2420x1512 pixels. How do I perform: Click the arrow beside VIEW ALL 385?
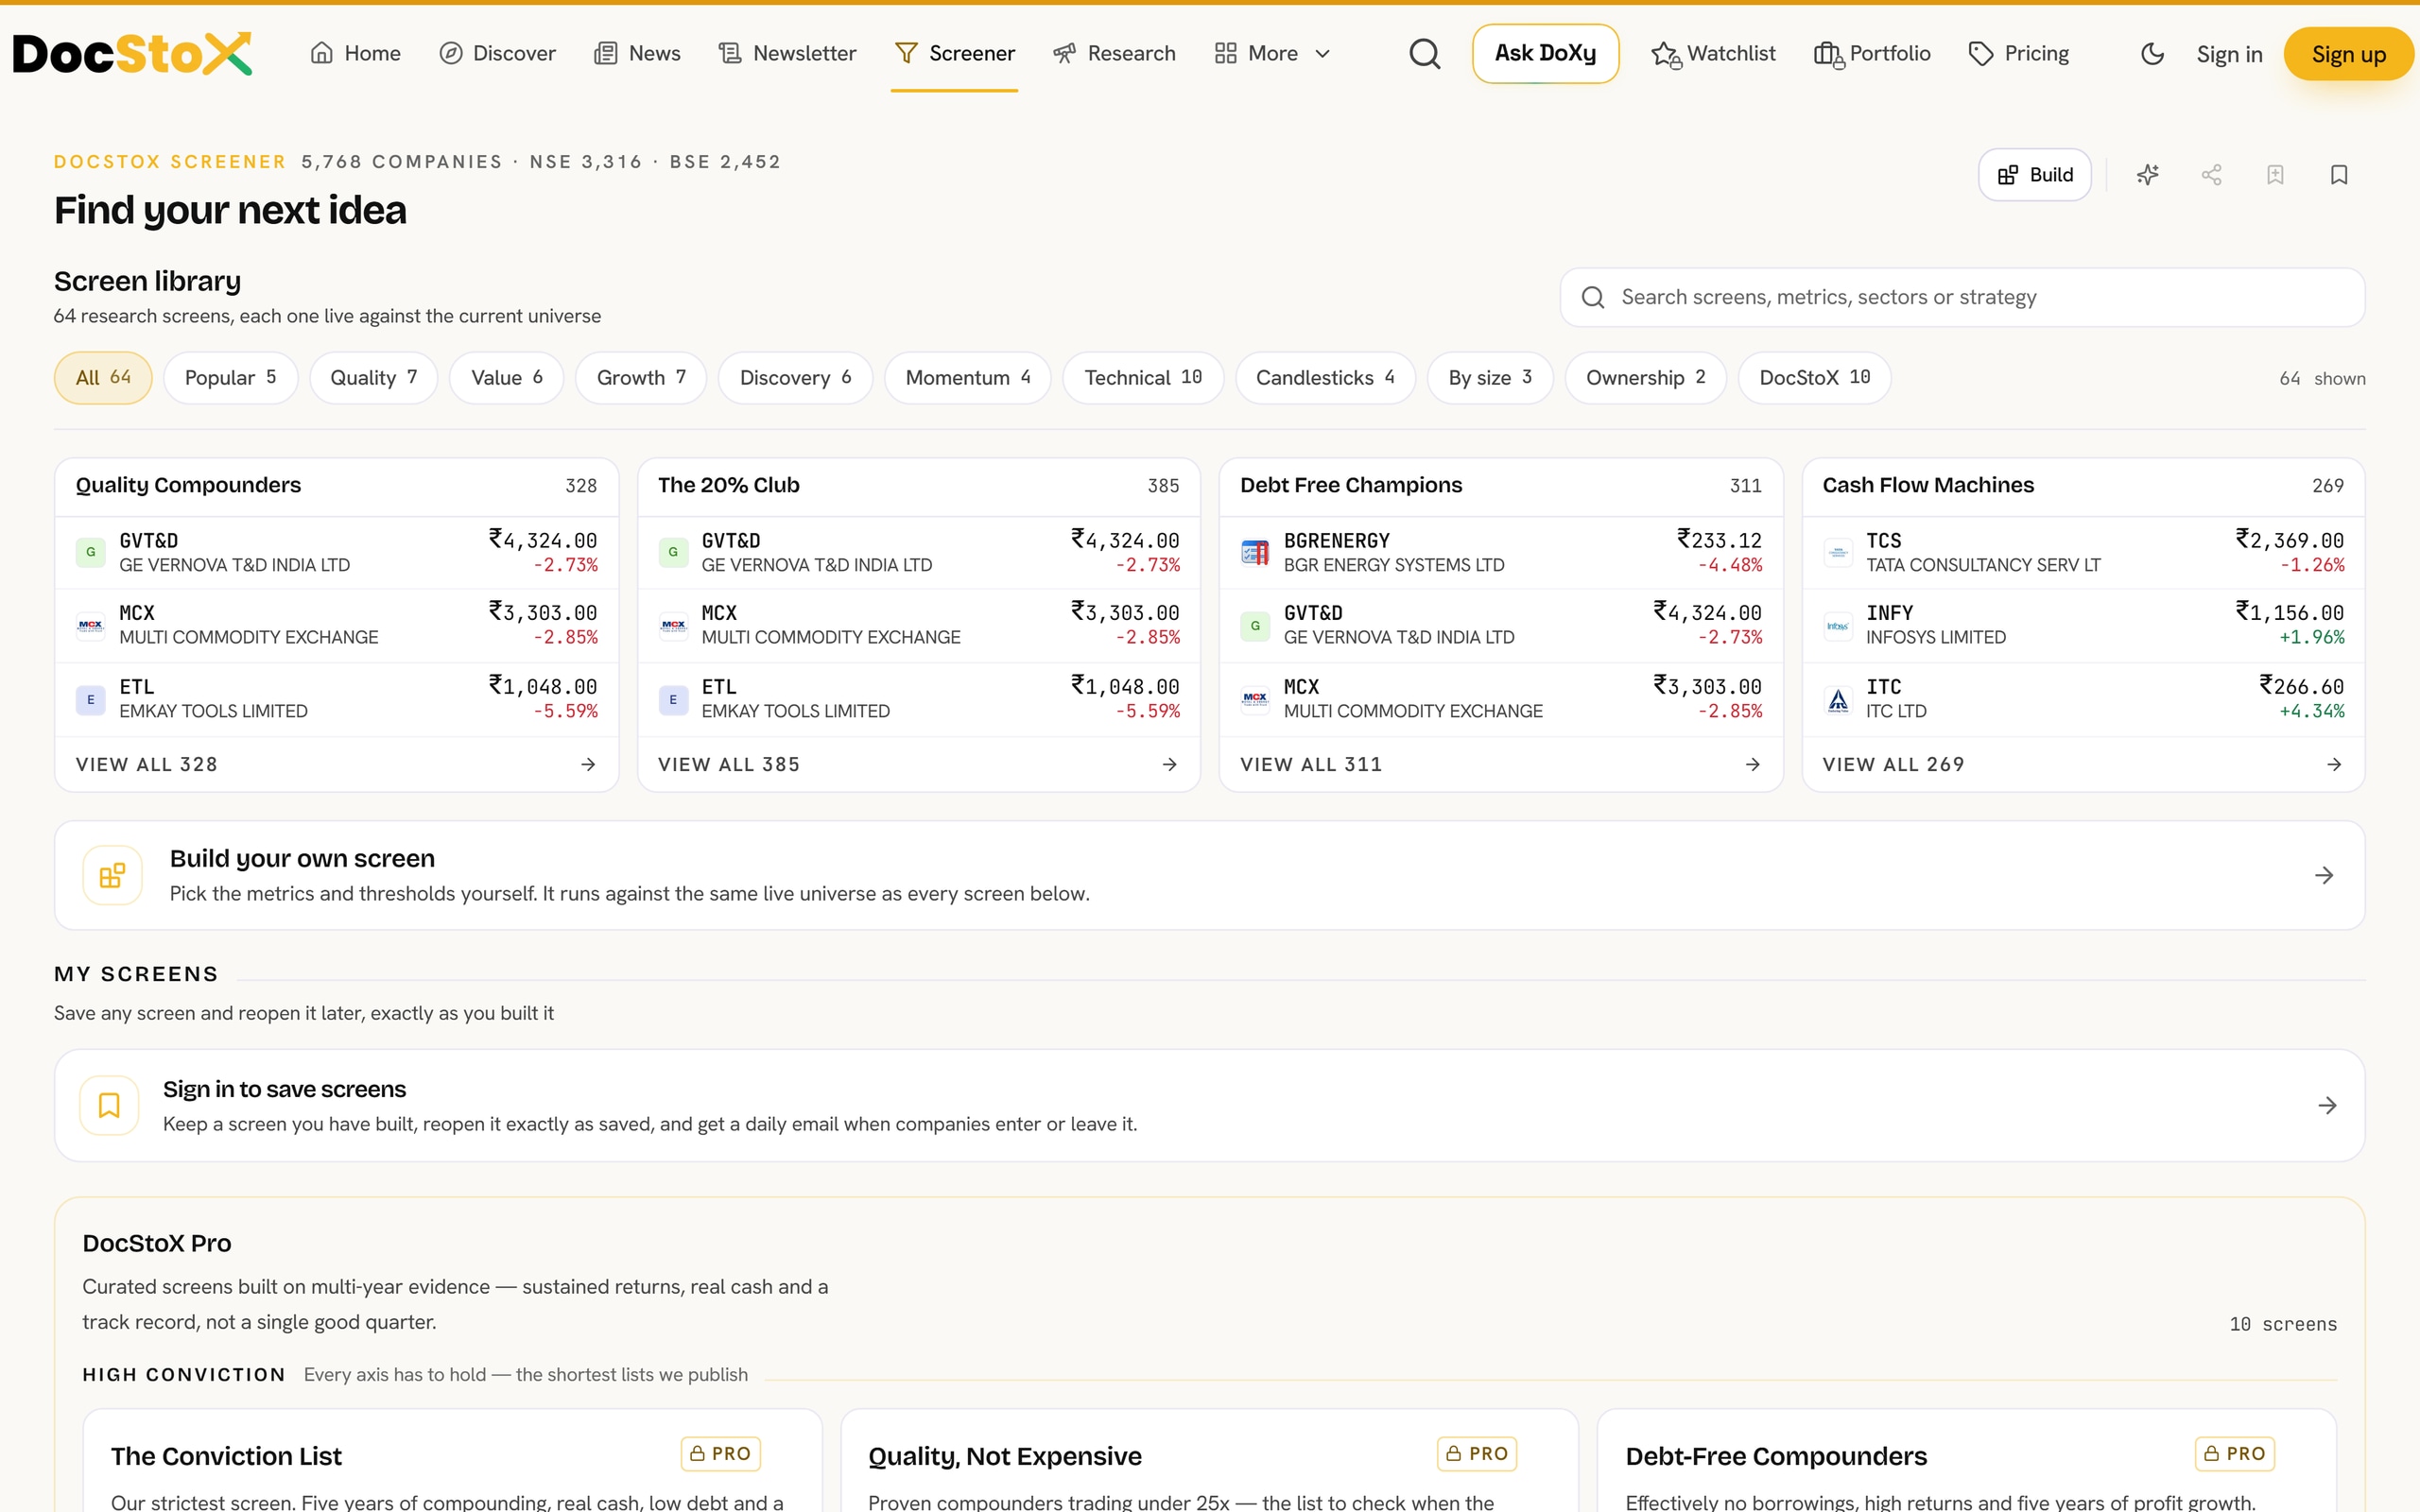1170,764
